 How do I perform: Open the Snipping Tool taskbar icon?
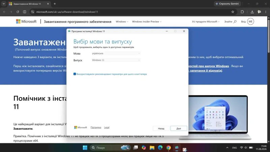click(185, 149)
